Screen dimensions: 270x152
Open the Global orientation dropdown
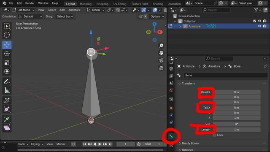click(96, 10)
